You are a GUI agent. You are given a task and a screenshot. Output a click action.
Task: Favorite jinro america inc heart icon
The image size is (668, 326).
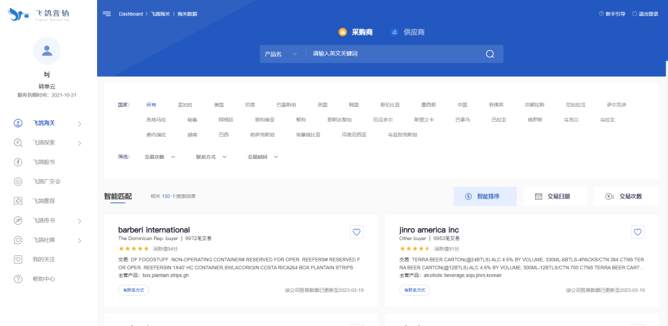coord(637,232)
